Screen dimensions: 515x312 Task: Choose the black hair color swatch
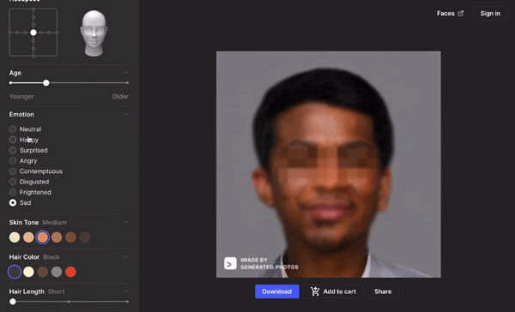click(15, 272)
